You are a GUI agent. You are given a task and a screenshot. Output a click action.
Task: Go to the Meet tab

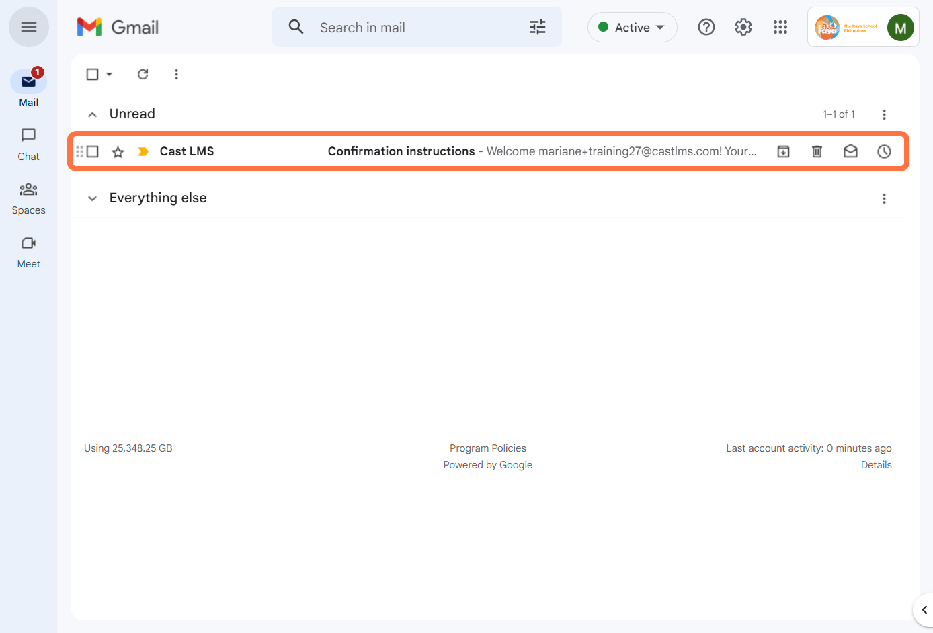[x=28, y=251]
